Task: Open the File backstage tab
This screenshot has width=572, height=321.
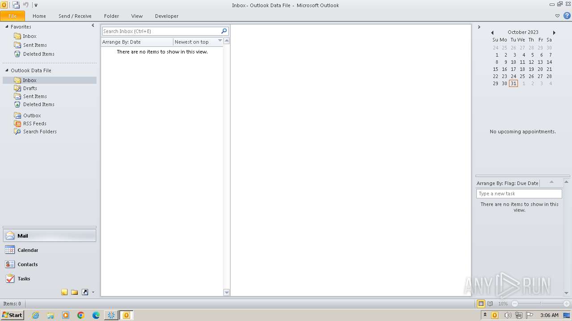Action: click(13, 16)
